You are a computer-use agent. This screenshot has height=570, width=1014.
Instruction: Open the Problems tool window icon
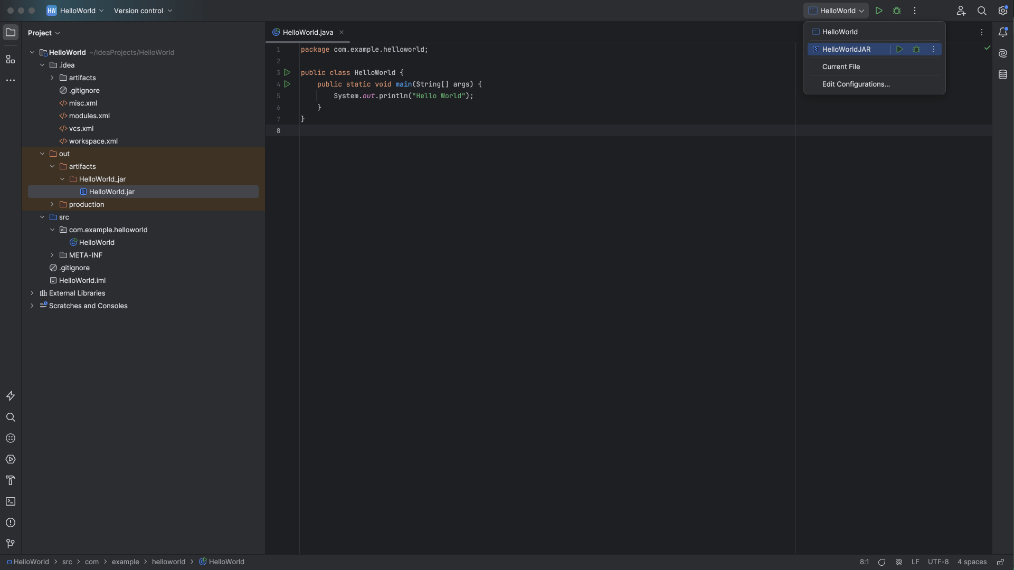coord(10,522)
